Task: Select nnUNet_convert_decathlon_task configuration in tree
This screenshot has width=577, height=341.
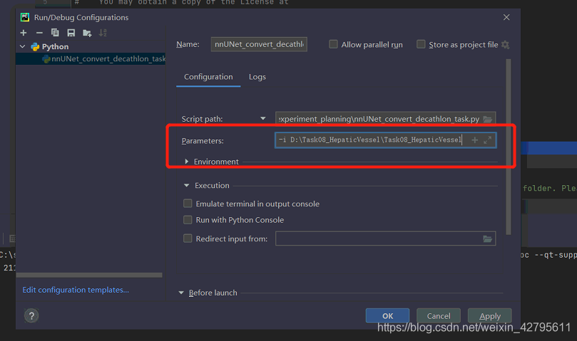Action: tap(91, 59)
